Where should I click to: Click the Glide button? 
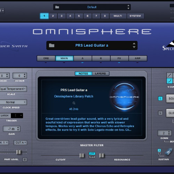[x=170, y=113]
